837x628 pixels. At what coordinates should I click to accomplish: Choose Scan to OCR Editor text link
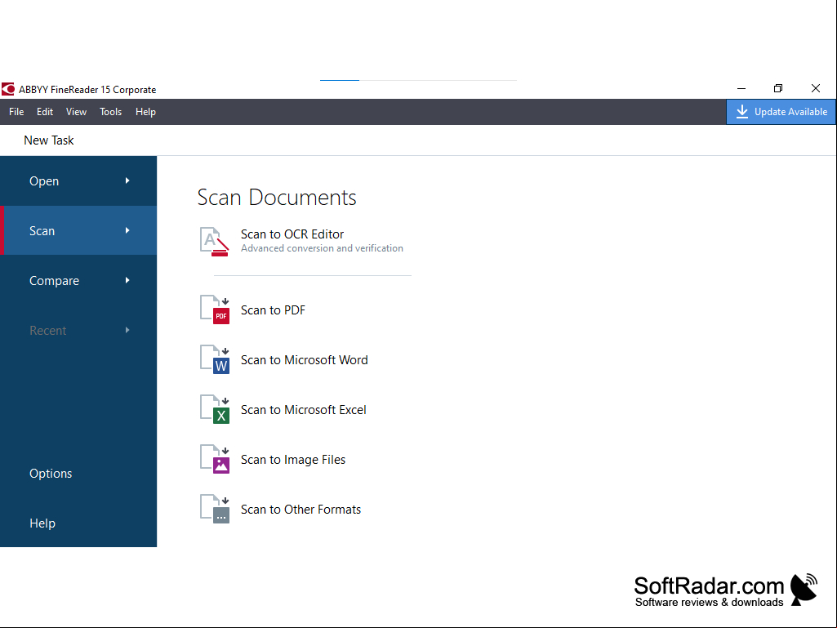pos(292,234)
